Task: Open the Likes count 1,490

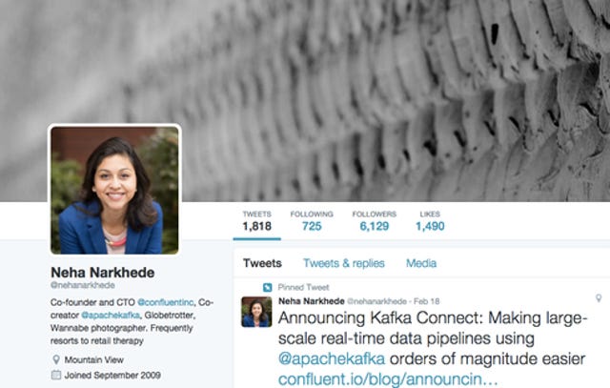Action: 430,221
